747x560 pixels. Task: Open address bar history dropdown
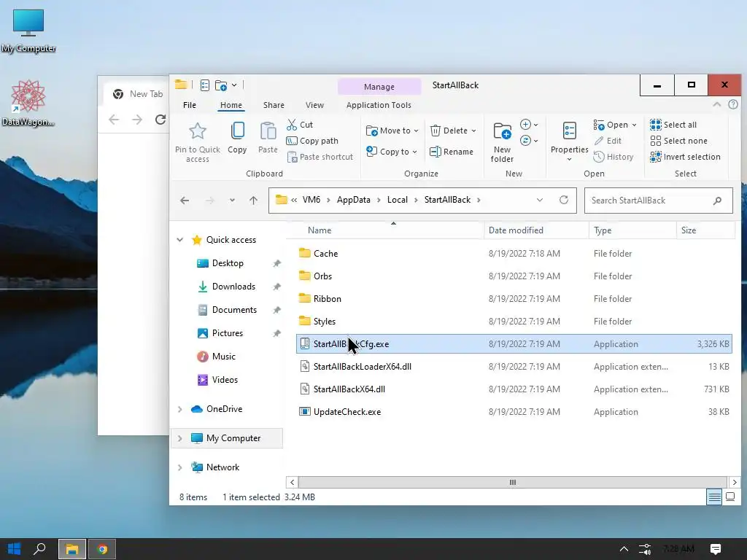(539, 200)
